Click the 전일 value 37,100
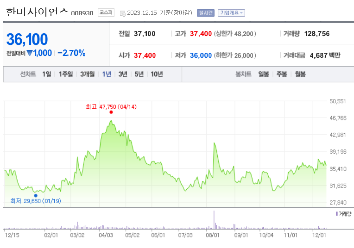This screenshot has height=248, width=354. [145, 34]
